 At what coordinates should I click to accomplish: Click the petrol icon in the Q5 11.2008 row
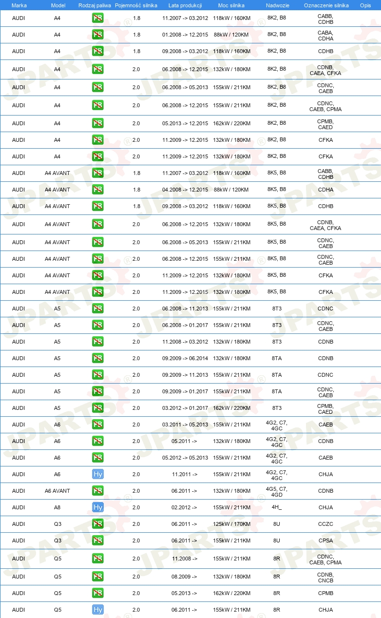98,559
